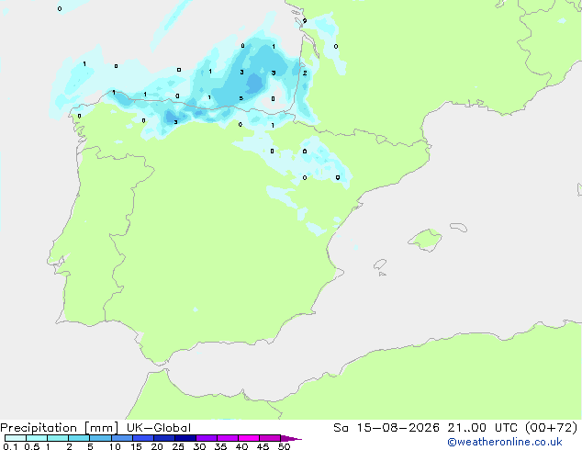Screen dimensions: 582x450
Task: Select the 25–30 mm navy legend swatch
Action: coord(185,438)
